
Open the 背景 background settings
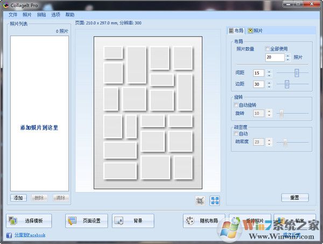tap(133, 221)
